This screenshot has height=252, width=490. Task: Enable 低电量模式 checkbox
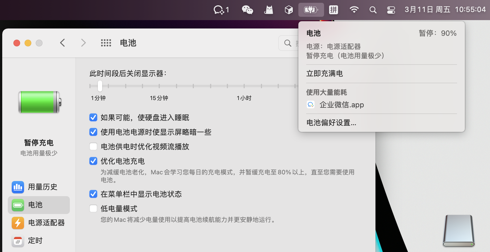point(93,208)
